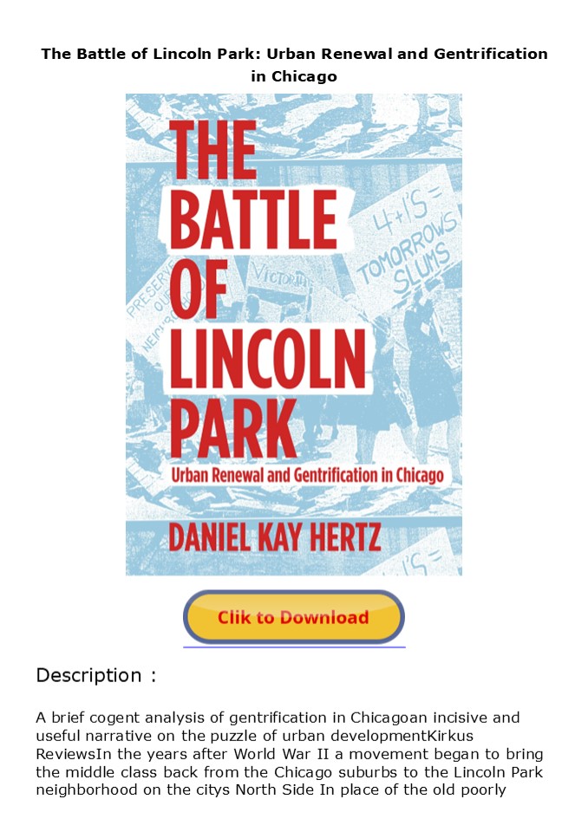Click the blue underline link below the download button
This screenshot has width=588, height=832.
[294, 647]
